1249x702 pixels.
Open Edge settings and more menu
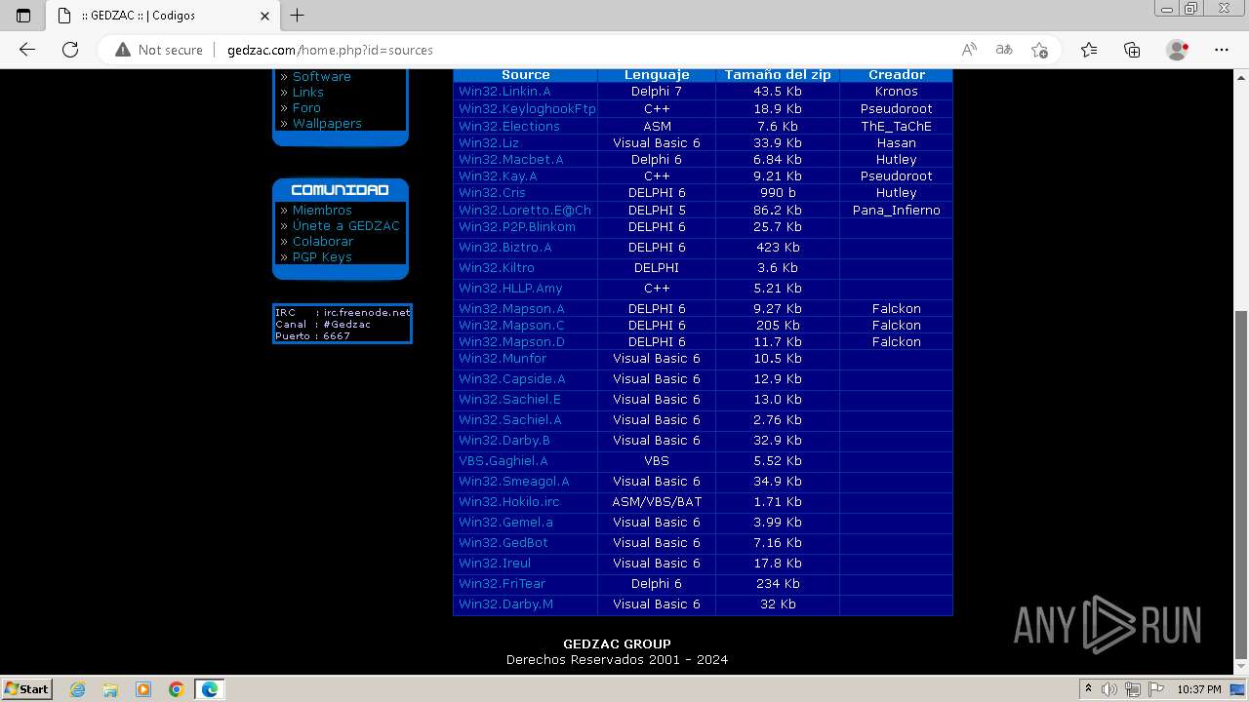(x=1222, y=50)
